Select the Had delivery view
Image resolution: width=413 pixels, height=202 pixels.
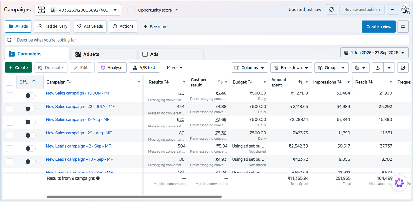(x=52, y=26)
